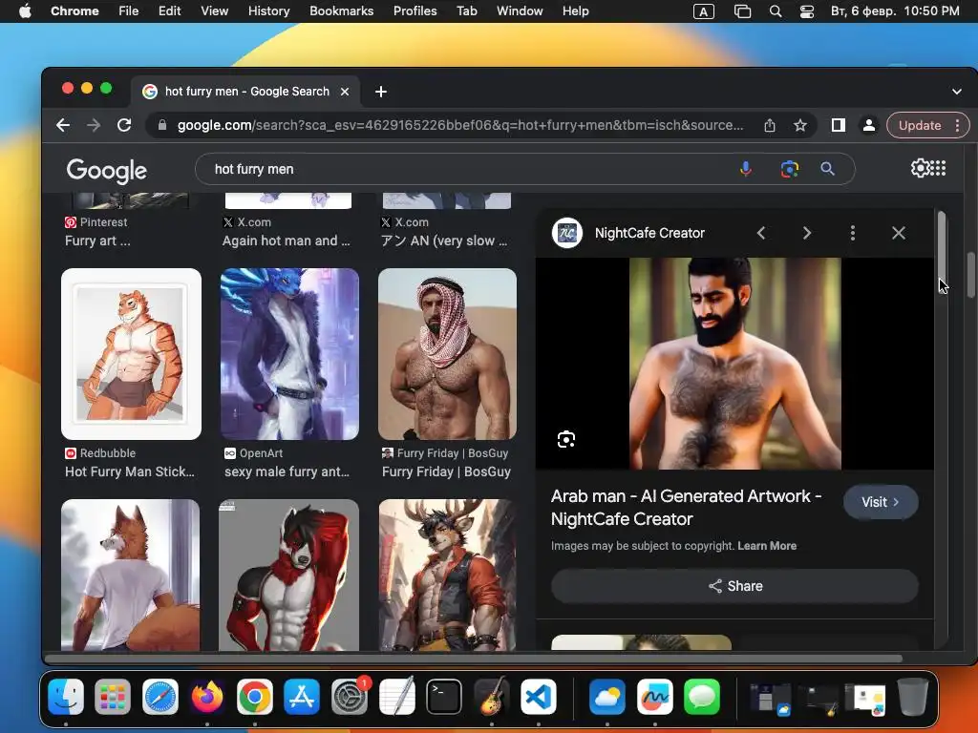Click the 'sexy male furry ant...' caption
Image resolution: width=978 pixels, height=733 pixels.
point(287,471)
